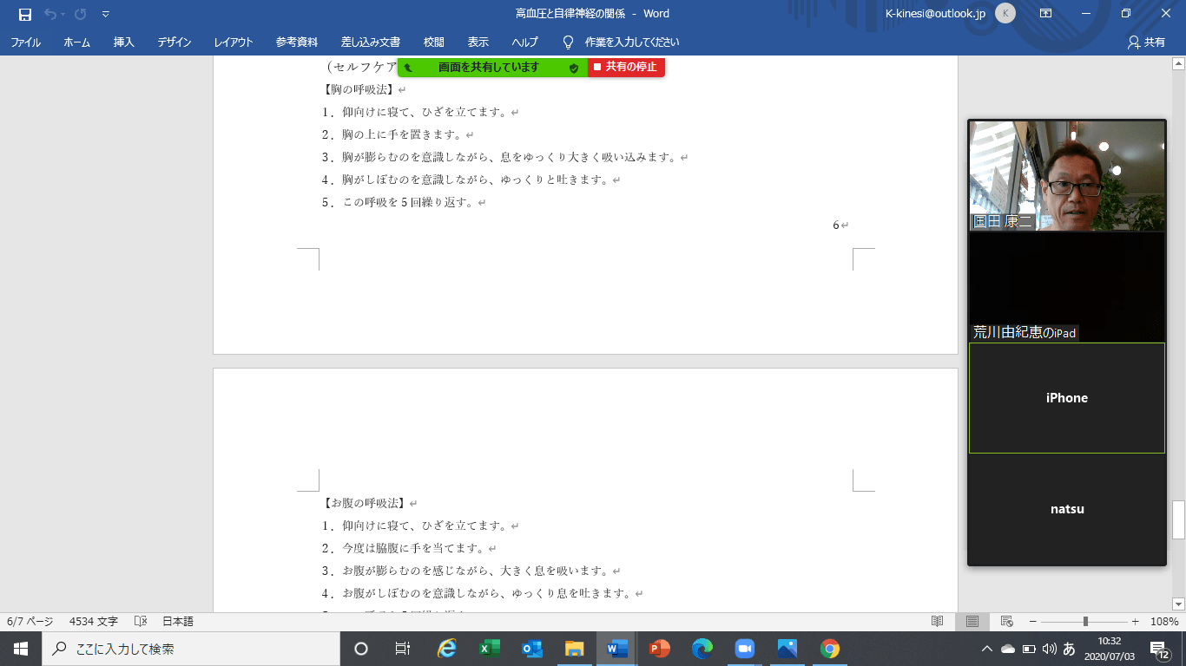Switch to the 挿入 ribbon tab

124,42
